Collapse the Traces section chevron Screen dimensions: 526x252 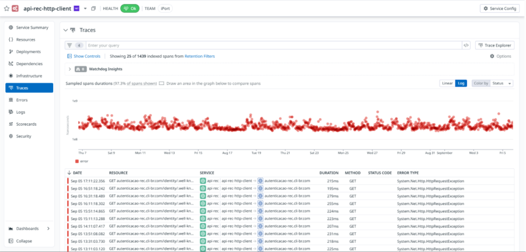point(65,30)
